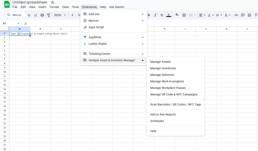Open the Apps Script menu entry
Image resolution: width=258 pixels, height=151 pixels.
pyautogui.click(x=96, y=27)
